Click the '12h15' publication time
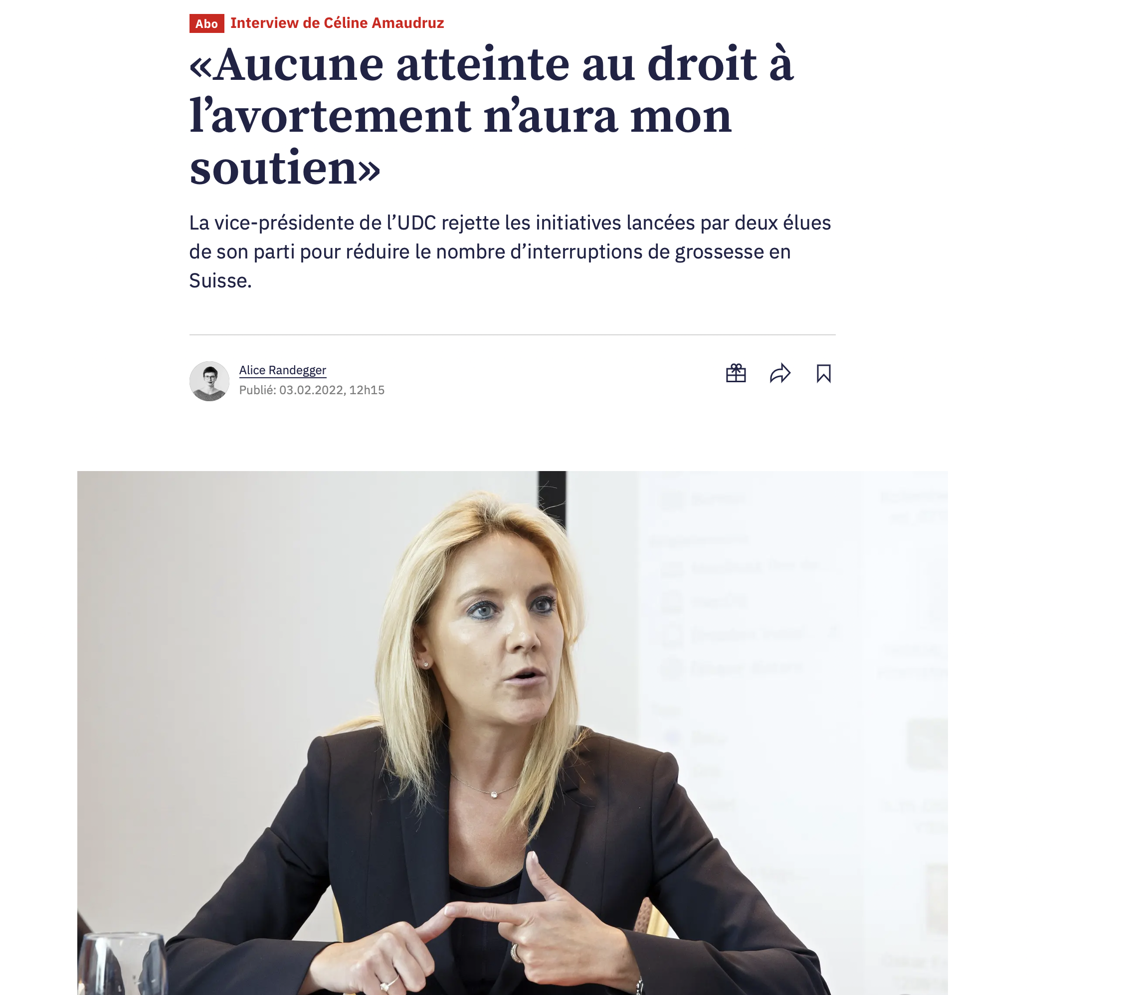1134x995 pixels. pyautogui.click(x=367, y=390)
